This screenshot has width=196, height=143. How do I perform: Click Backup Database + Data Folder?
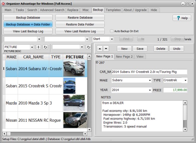[x=28, y=24]
